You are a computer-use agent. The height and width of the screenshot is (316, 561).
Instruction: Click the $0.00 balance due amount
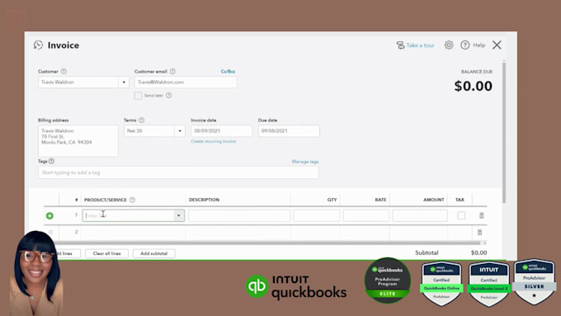(x=473, y=86)
